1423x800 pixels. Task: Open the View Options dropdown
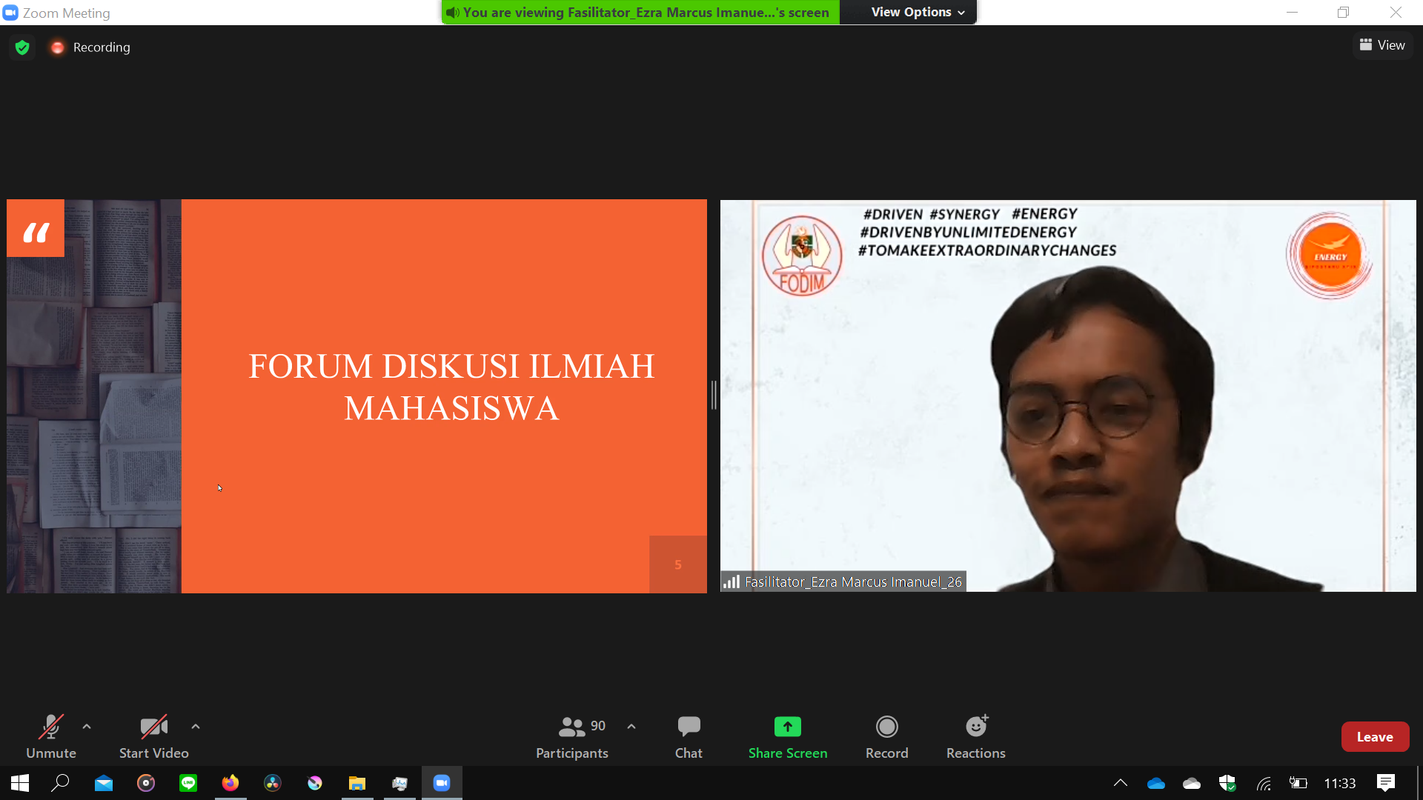coord(918,12)
